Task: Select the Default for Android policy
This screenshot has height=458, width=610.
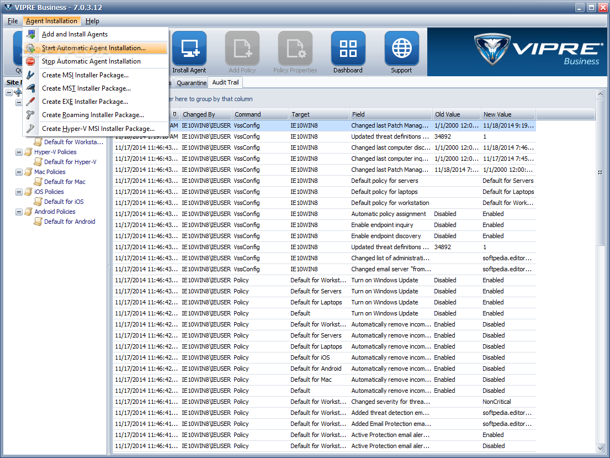Action: [70, 221]
